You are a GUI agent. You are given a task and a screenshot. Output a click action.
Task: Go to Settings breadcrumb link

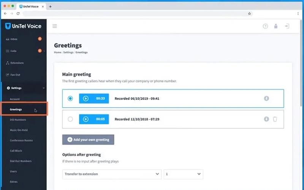68,52
